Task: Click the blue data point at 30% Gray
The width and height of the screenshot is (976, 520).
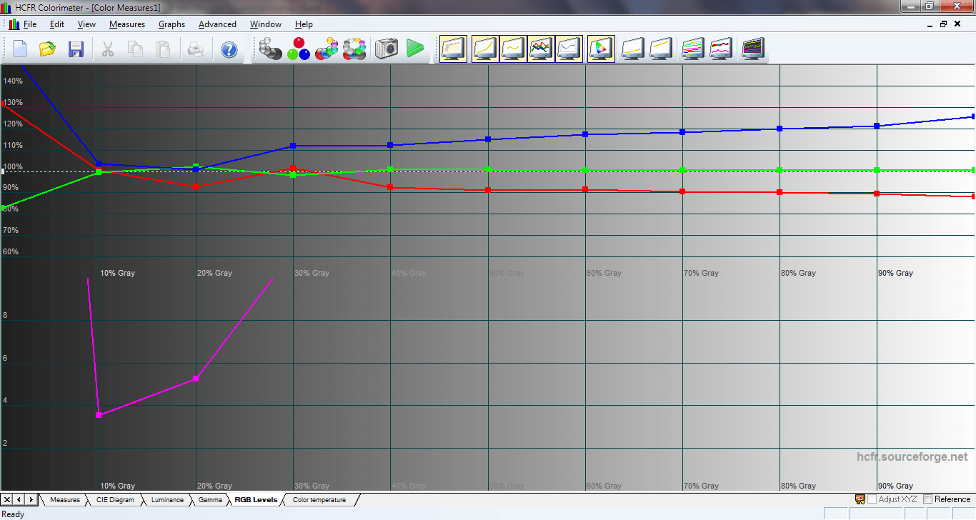Action: [x=293, y=146]
